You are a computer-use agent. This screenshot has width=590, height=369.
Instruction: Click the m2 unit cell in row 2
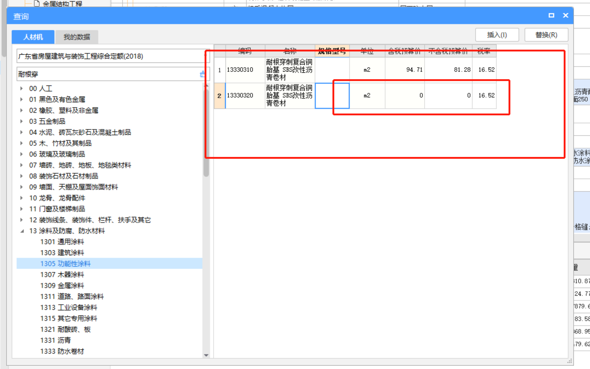pos(367,96)
